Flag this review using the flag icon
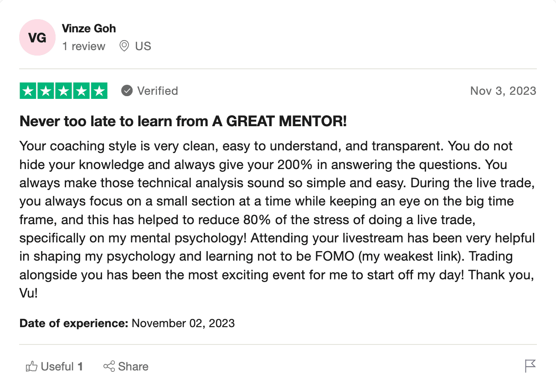556x380 pixels. coord(530,366)
